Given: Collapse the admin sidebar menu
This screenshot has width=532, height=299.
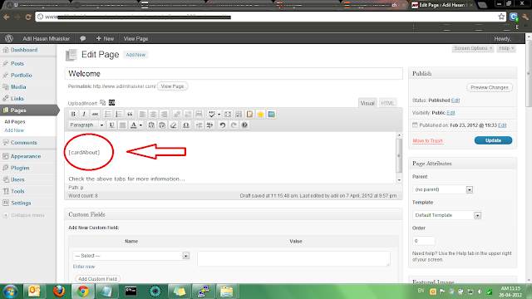Looking at the screenshot, I should (x=24, y=215).
